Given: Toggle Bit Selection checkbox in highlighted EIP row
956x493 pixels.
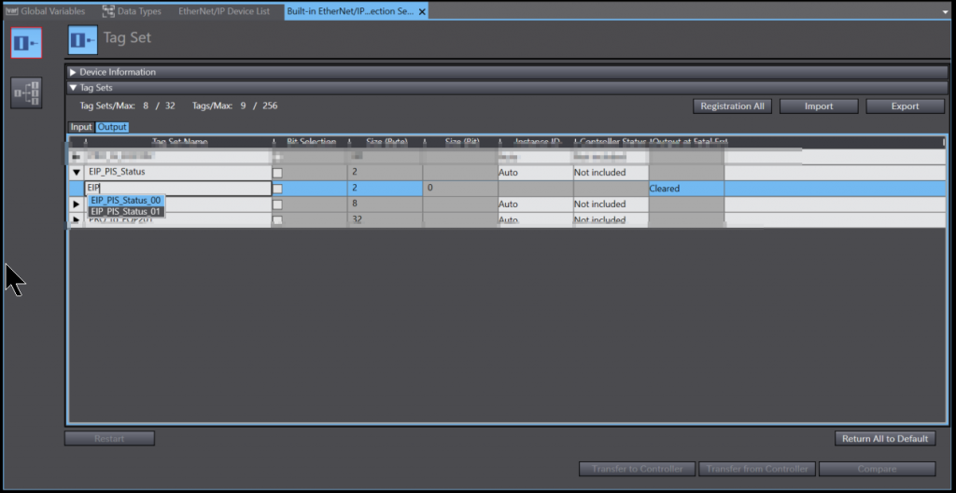Looking at the screenshot, I should [277, 189].
